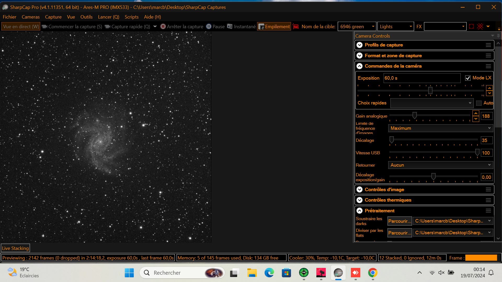Click the red reticle crosshair icon
The width and height of the screenshot is (502, 282).
coord(480,26)
